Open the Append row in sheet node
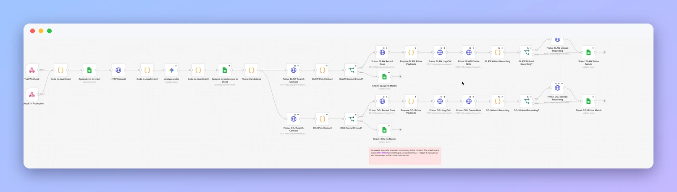Image resolution: width=677 pixels, height=192 pixels. [89, 70]
